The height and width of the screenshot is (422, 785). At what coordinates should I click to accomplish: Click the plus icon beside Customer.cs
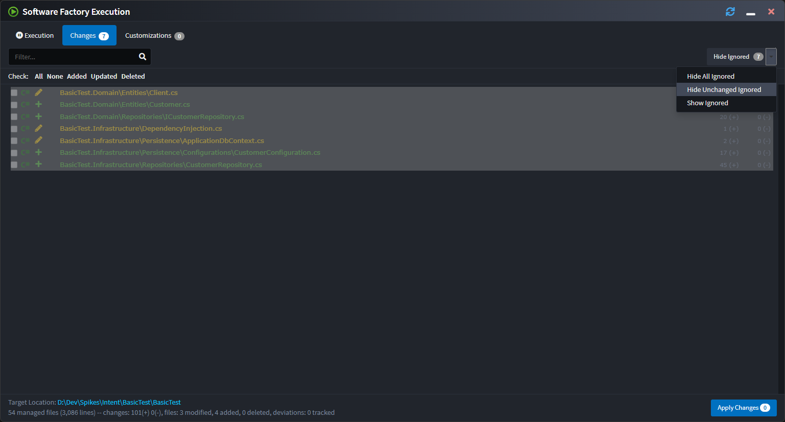pyautogui.click(x=38, y=104)
